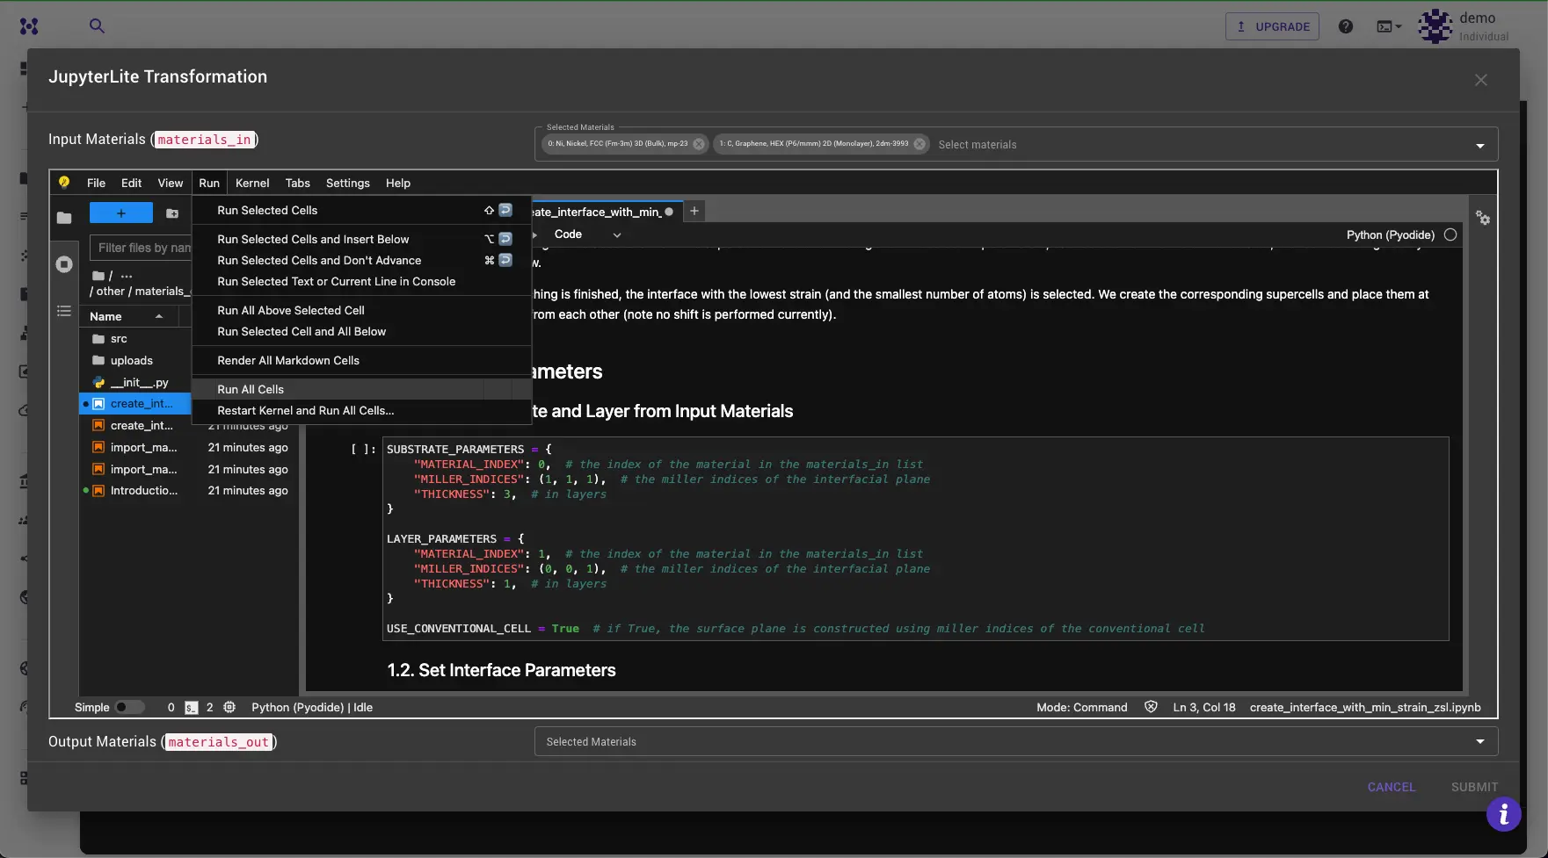Click the terminal sessions icon in status bar
Viewport: 1548px width, 858px height.
[191, 707]
